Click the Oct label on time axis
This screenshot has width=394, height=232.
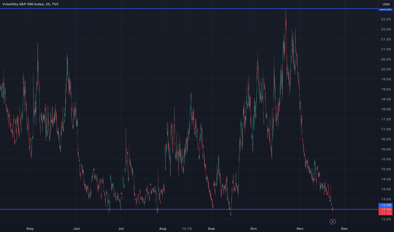coord(254,229)
